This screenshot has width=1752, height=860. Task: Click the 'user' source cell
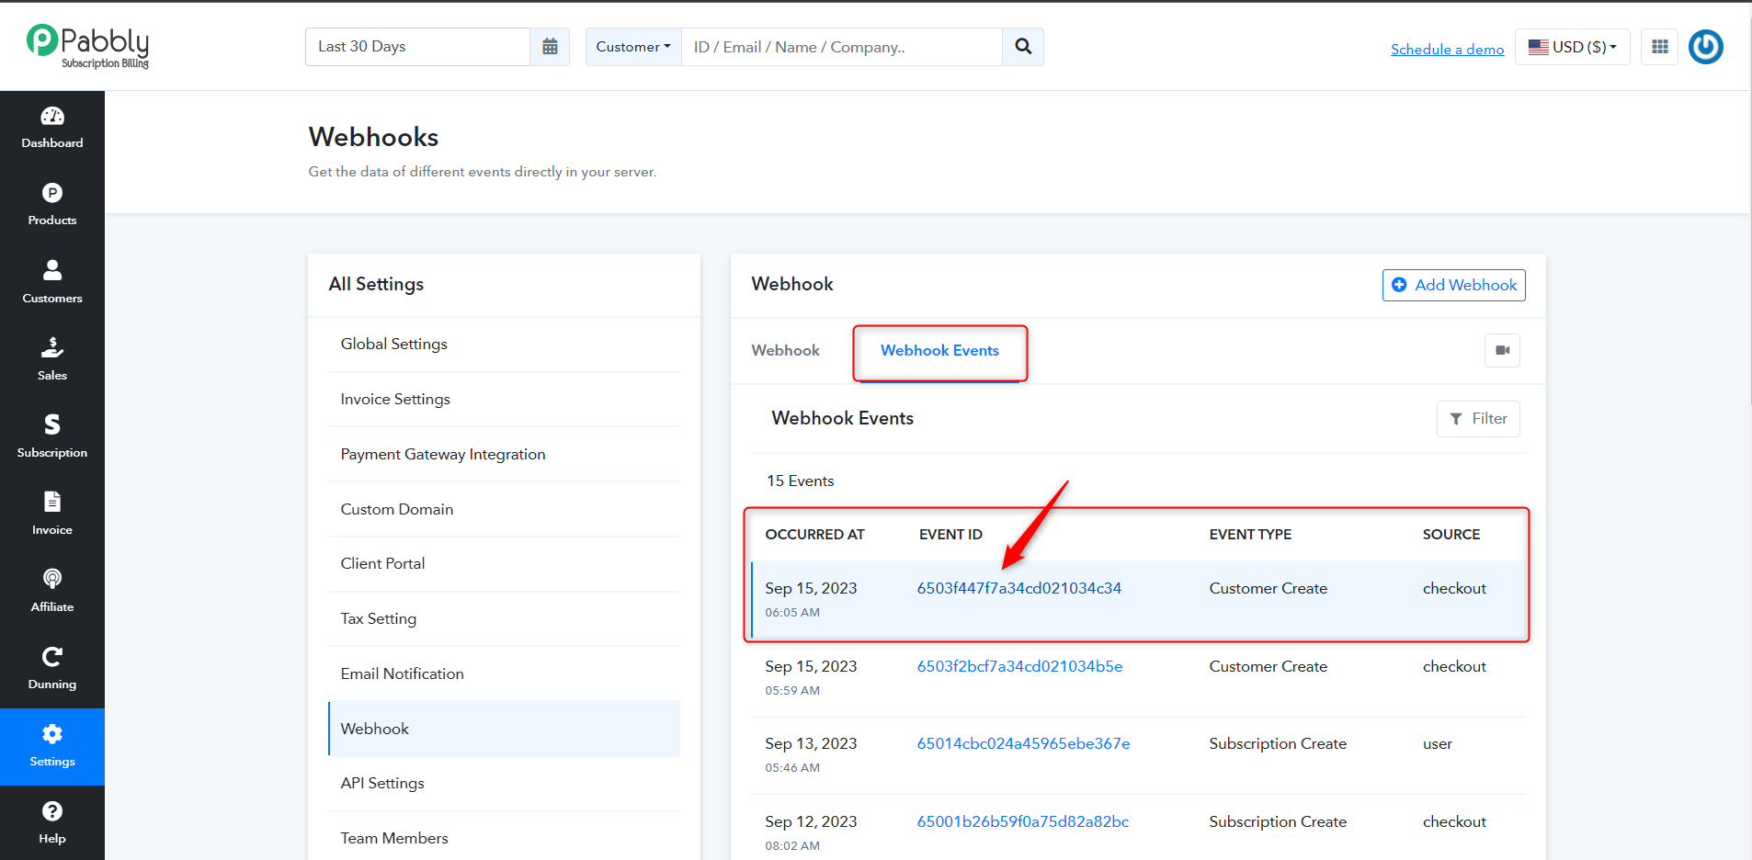[1438, 743]
